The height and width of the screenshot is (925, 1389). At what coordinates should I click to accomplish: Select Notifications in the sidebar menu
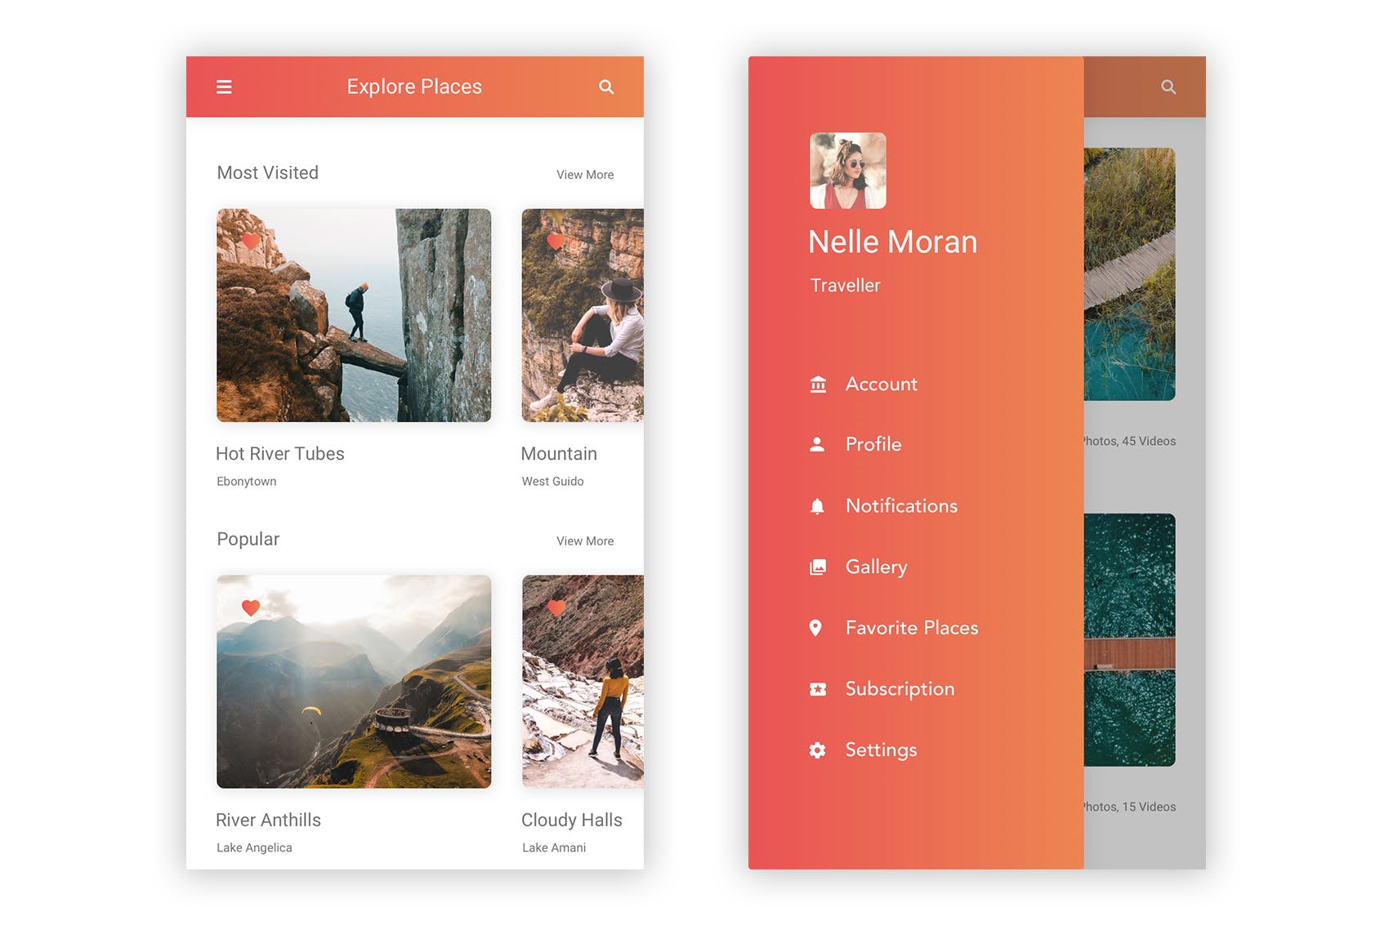click(x=901, y=505)
